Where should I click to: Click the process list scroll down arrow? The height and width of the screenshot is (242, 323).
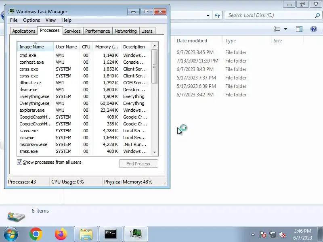pos(155,152)
